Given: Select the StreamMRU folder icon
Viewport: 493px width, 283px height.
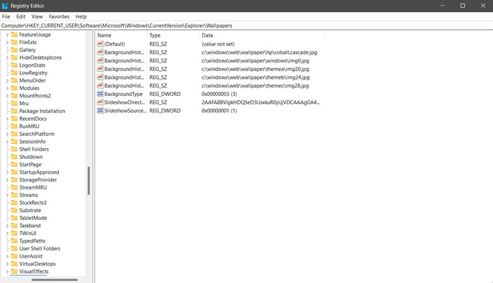Looking at the screenshot, I should (x=14, y=188).
